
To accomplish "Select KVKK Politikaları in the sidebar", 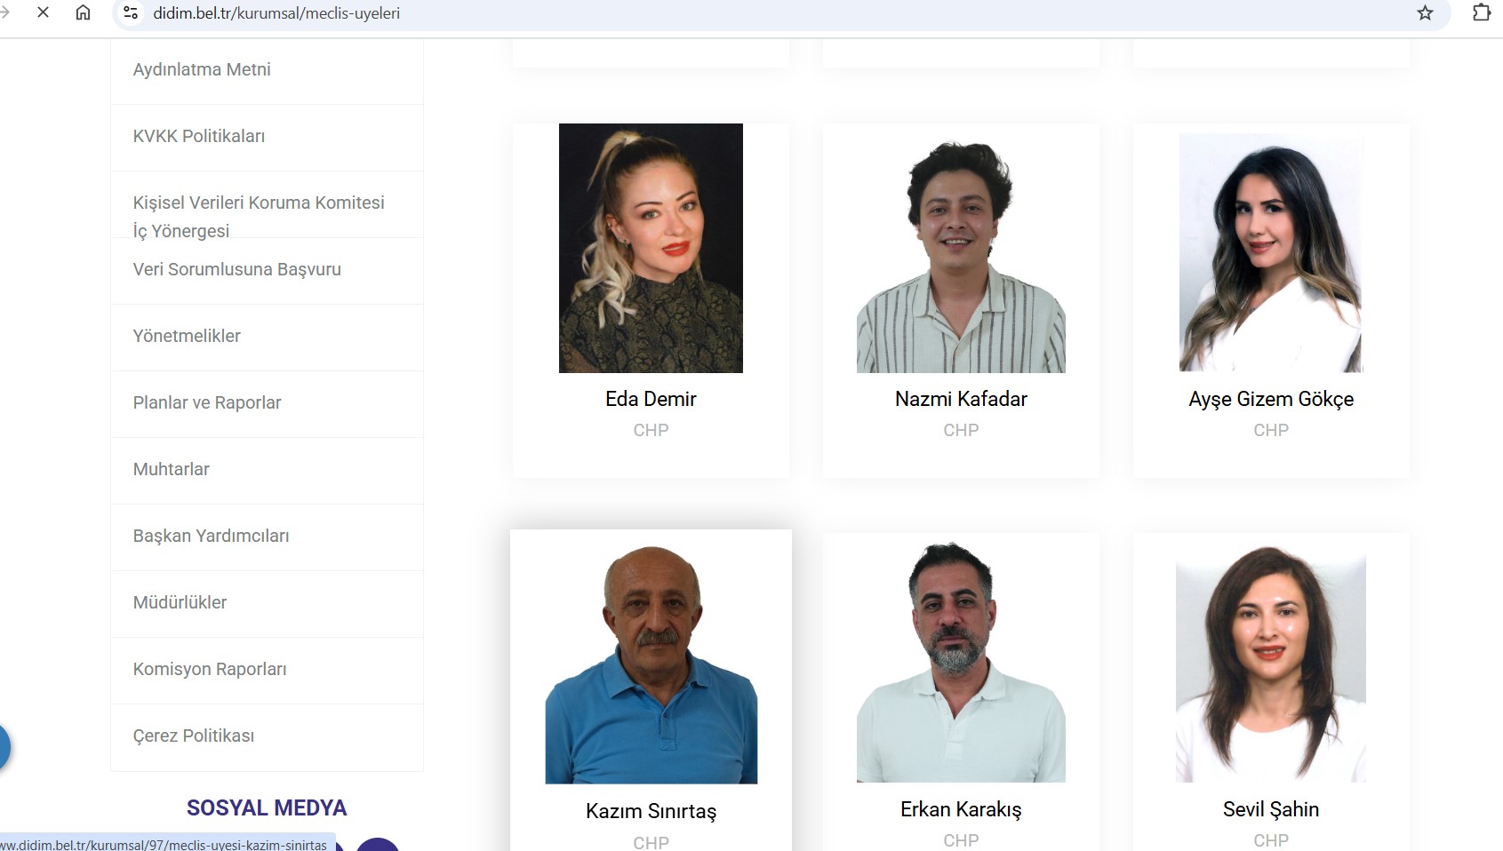I will click(199, 136).
